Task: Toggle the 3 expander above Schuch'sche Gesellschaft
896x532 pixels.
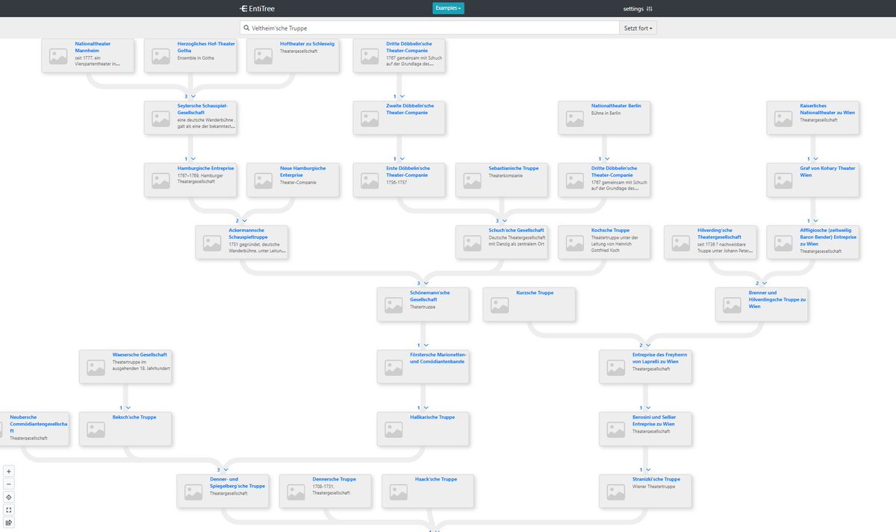Action: (x=501, y=220)
